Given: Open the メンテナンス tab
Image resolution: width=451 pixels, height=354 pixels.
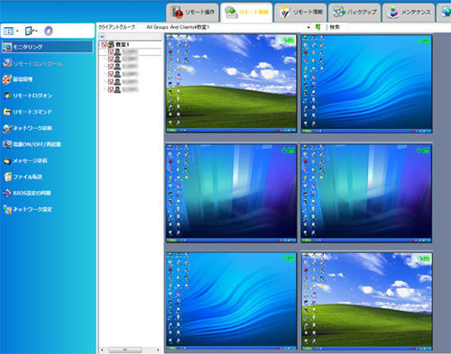Looking at the screenshot, I should pos(409,13).
